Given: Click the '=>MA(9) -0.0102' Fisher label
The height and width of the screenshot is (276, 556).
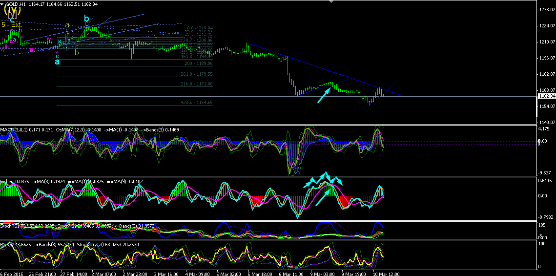Looking at the screenshot, I should coord(124,181).
